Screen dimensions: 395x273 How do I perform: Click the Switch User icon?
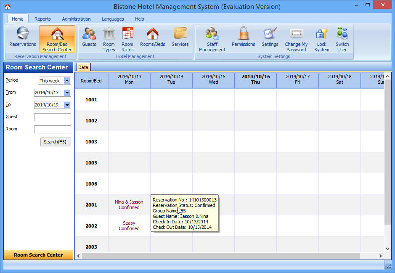[x=342, y=39]
